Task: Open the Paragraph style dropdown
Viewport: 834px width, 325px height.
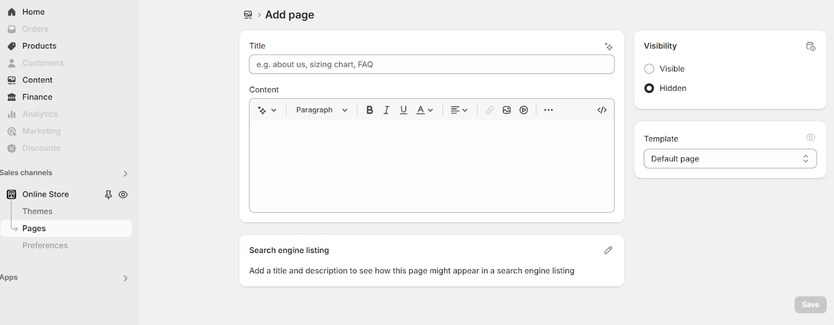Action: [322, 110]
